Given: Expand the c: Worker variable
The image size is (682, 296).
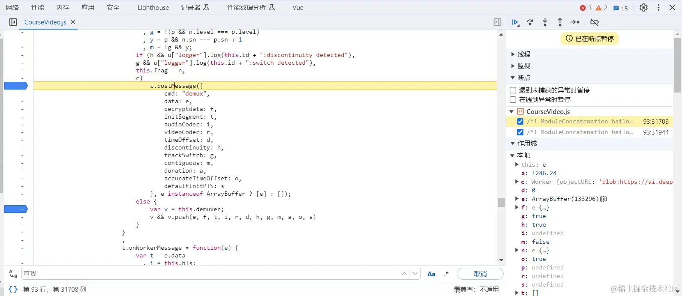Looking at the screenshot, I should pos(517,182).
